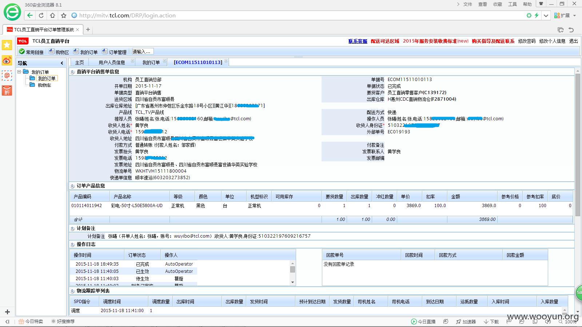
Task: Click the main page vertical scrollbar thumb
Action: pos(578,145)
